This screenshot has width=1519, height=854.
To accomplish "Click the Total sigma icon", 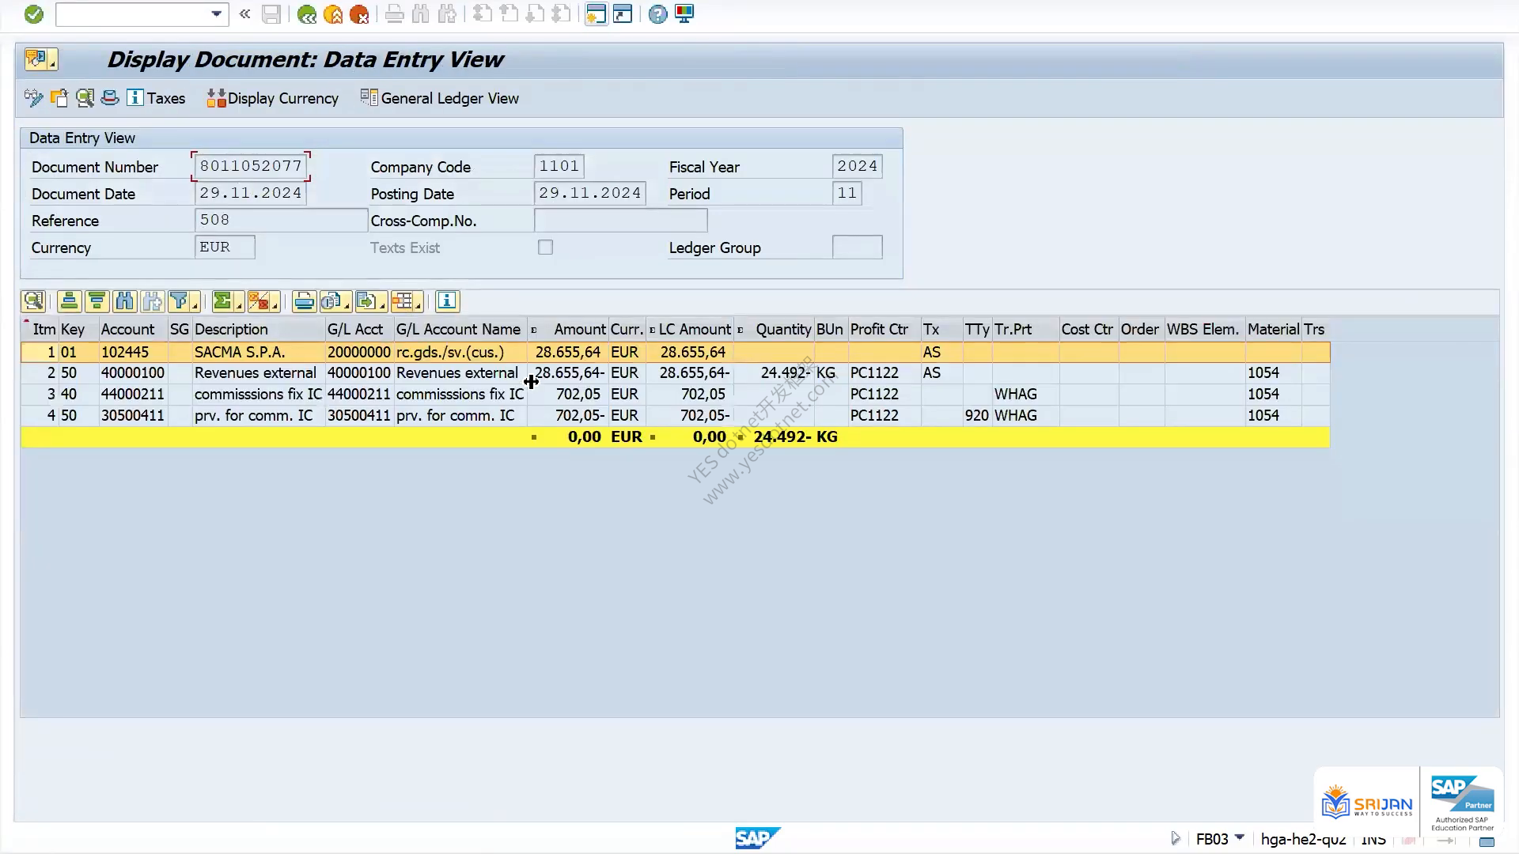I will coord(227,301).
